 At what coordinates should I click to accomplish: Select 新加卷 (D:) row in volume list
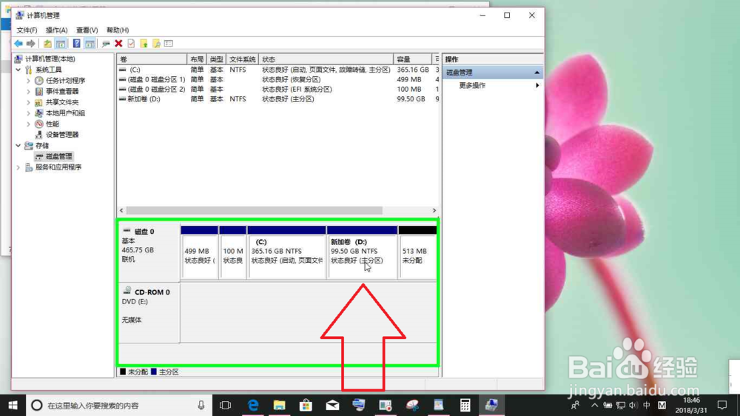[278, 99]
